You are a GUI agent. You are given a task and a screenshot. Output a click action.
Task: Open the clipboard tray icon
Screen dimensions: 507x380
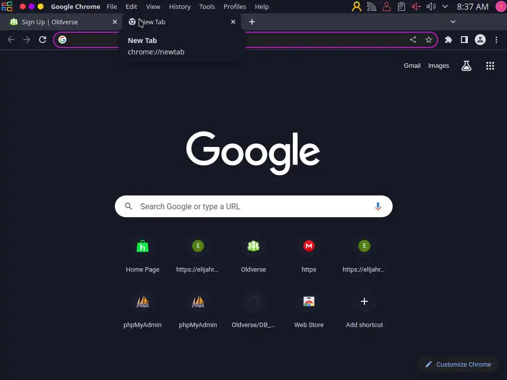click(401, 6)
